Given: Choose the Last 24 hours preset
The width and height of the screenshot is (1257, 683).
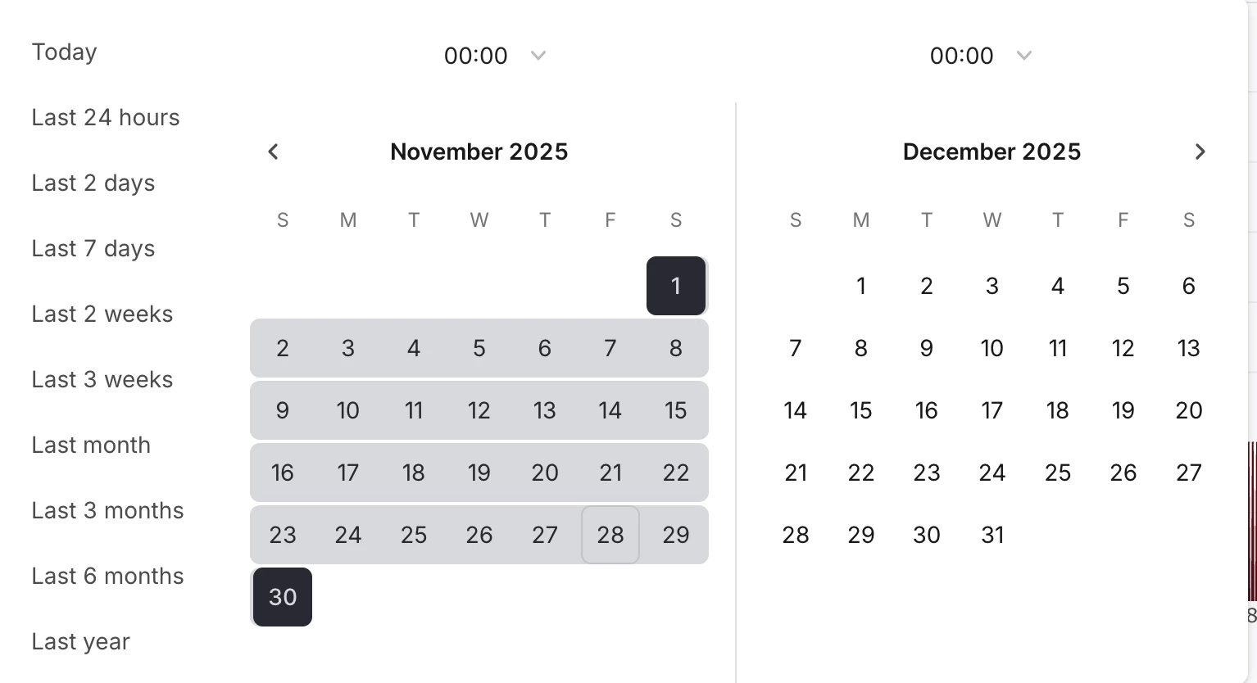Looking at the screenshot, I should [x=105, y=117].
